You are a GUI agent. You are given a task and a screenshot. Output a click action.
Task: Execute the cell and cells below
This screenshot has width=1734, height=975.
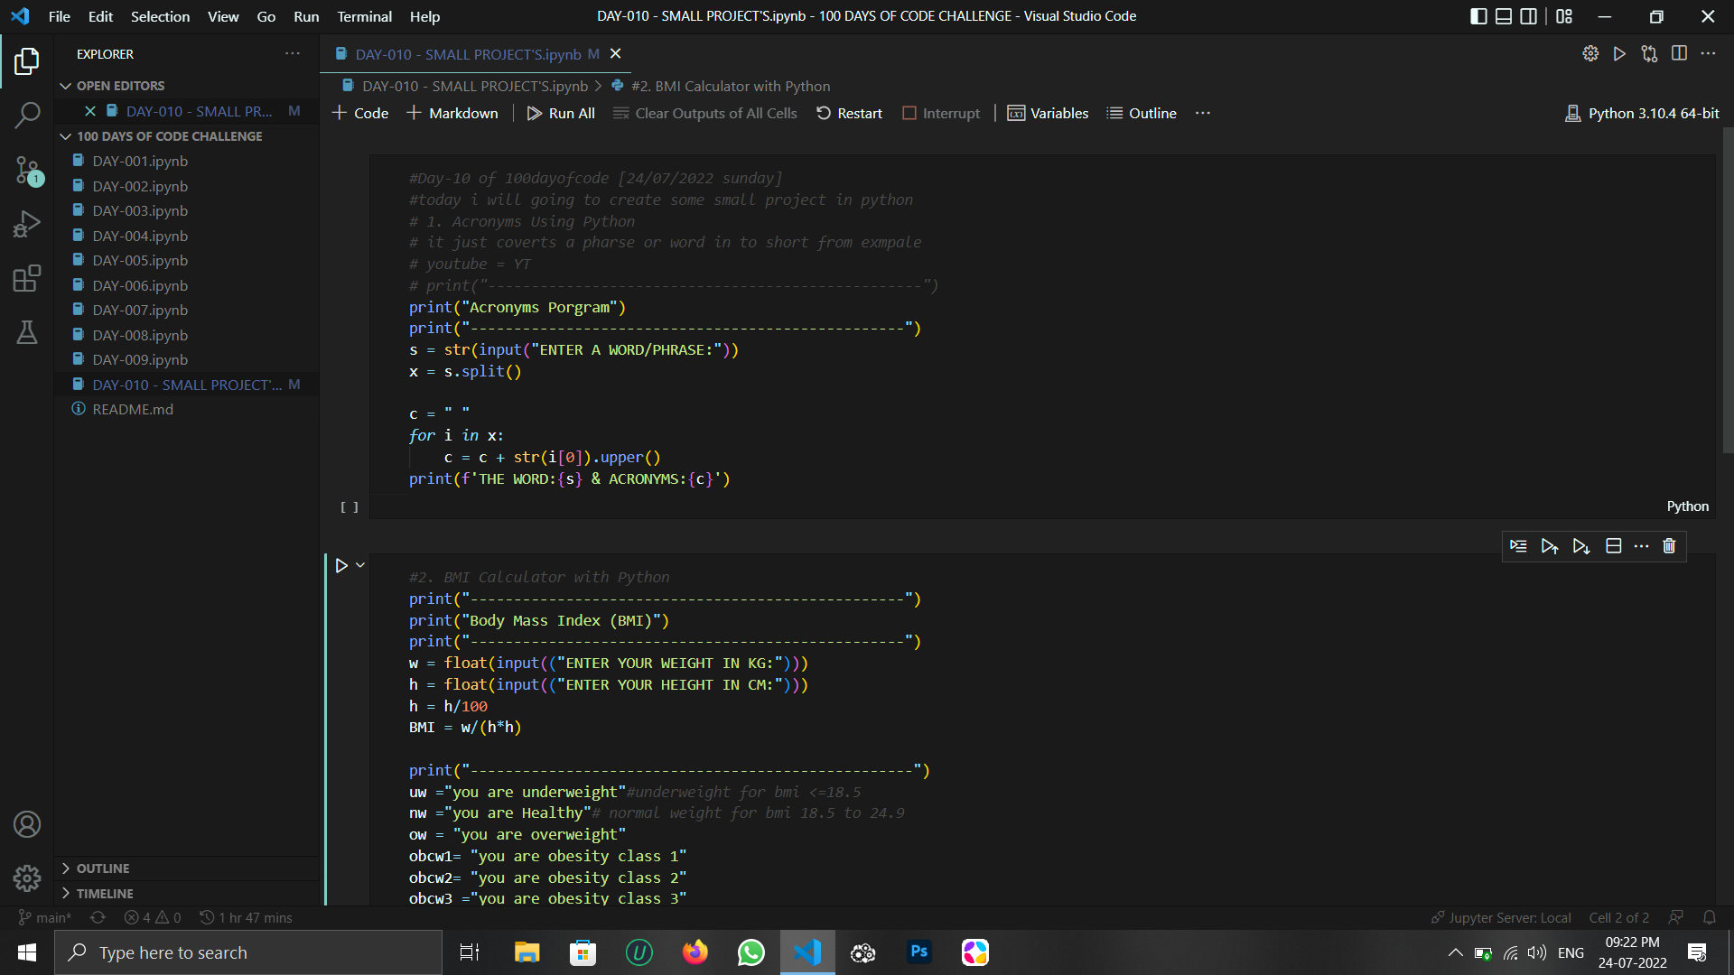[1581, 546]
